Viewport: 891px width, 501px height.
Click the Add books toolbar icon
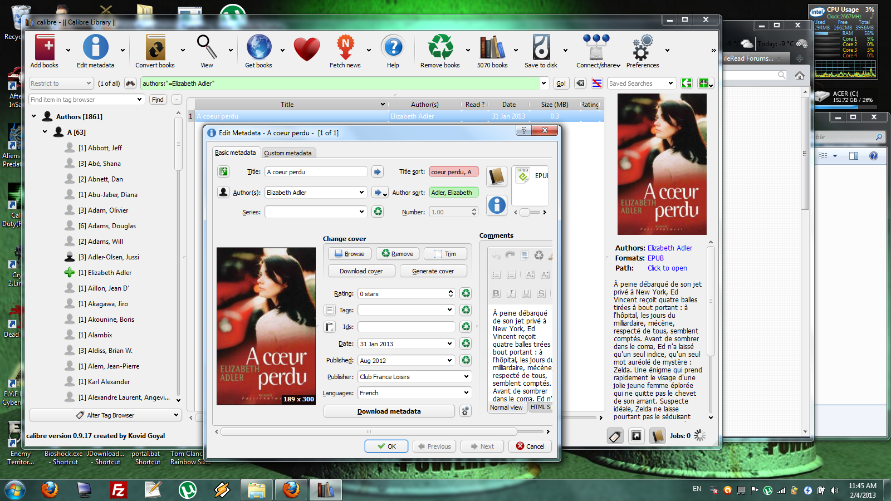(x=45, y=48)
